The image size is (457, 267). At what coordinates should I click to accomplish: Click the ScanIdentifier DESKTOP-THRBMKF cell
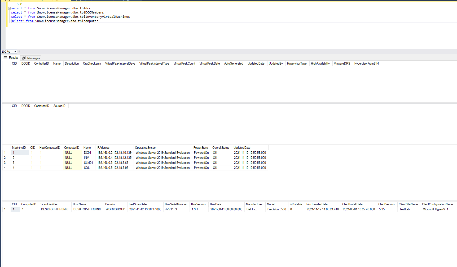(x=55, y=209)
